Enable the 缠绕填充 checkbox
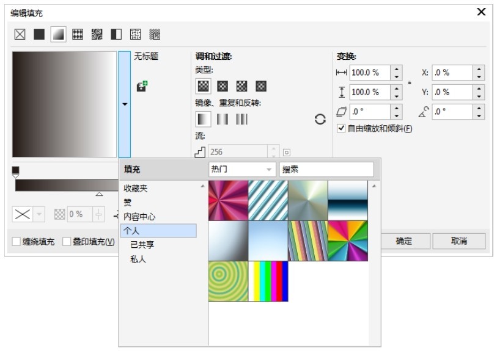 coord(16,242)
